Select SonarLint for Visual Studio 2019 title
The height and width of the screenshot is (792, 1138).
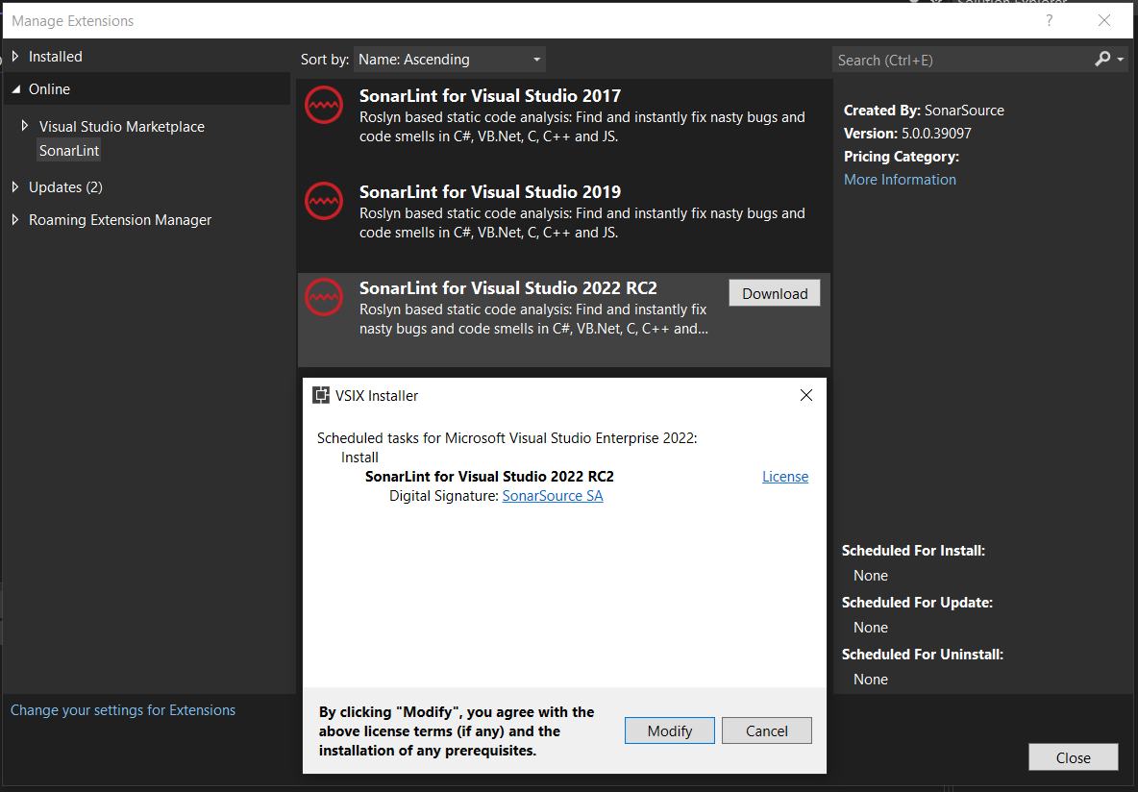[490, 191]
